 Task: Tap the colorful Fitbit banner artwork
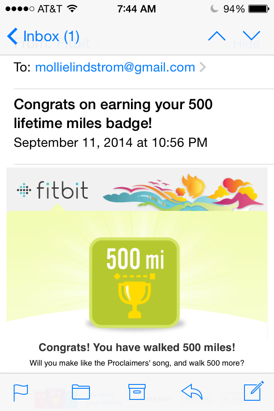pos(184,191)
